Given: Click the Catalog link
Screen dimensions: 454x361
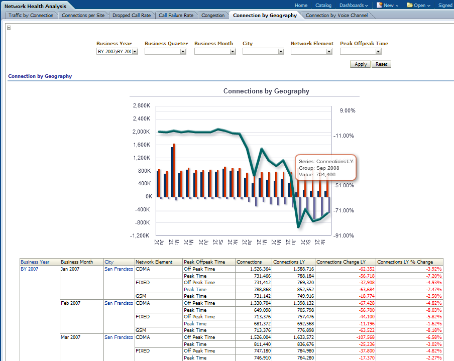Looking at the screenshot, I should point(323,6).
